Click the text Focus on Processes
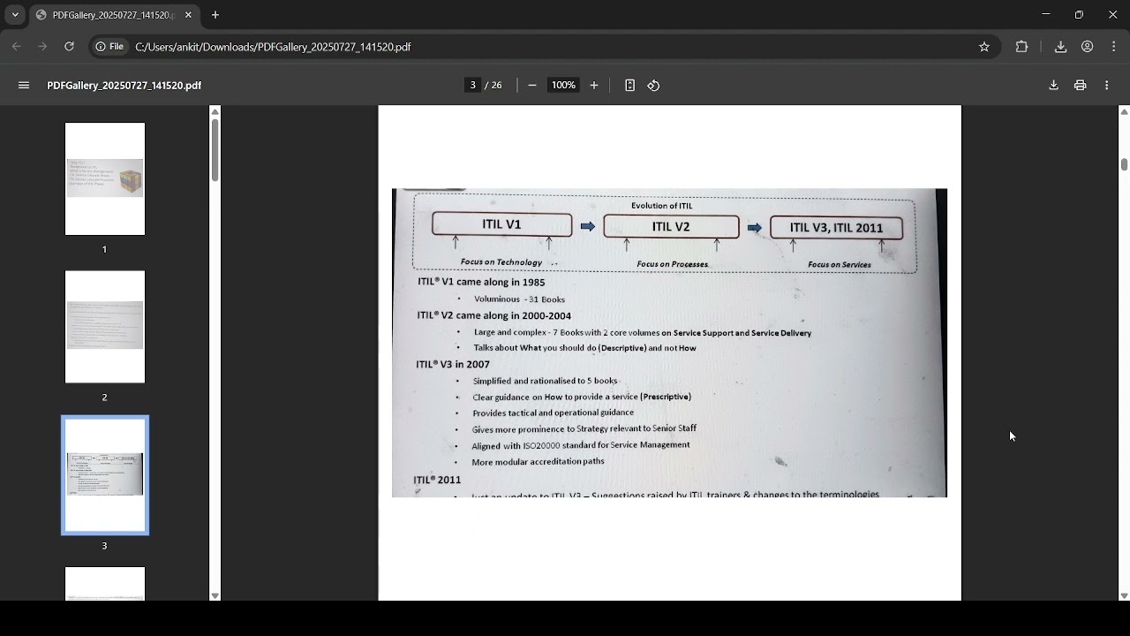This screenshot has height=636, width=1130. tap(672, 264)
